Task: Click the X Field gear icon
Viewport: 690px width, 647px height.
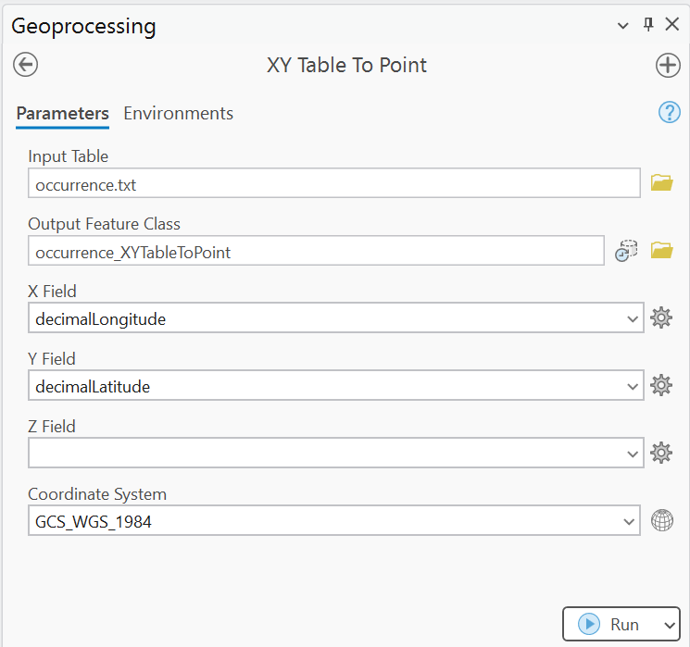Action: tap(661, 318)
